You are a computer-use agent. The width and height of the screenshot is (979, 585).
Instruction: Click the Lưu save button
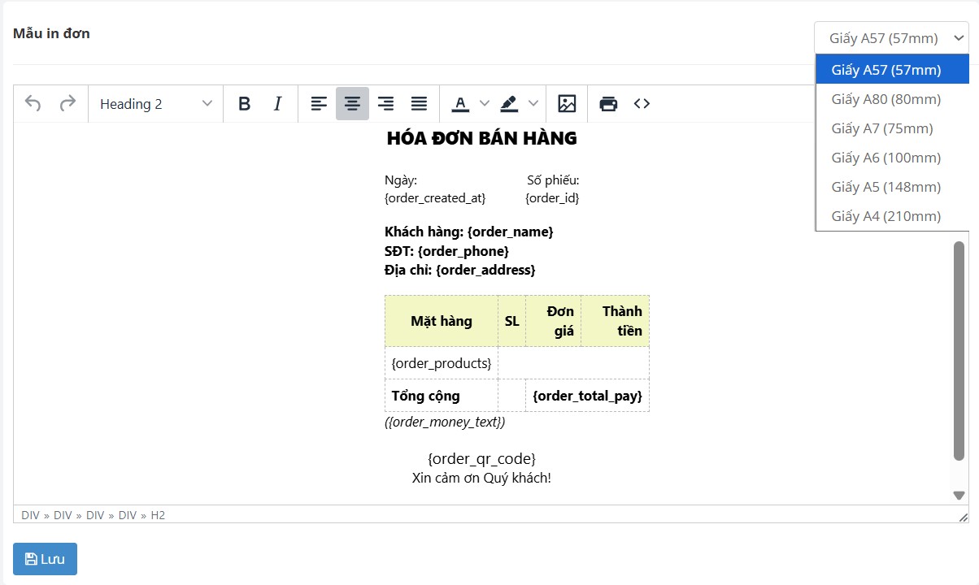45,559
